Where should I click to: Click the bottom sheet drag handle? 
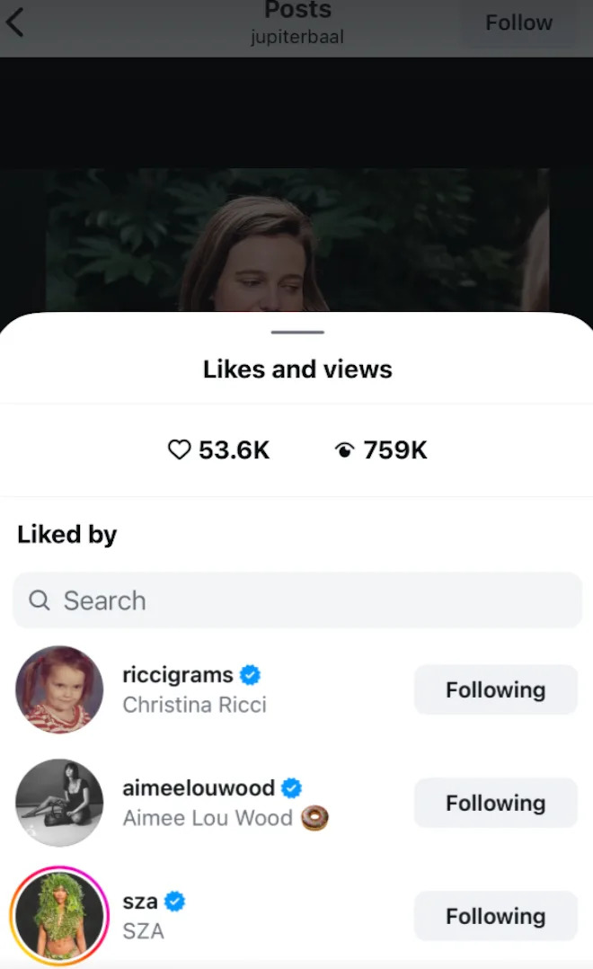[x=296, y=332]
